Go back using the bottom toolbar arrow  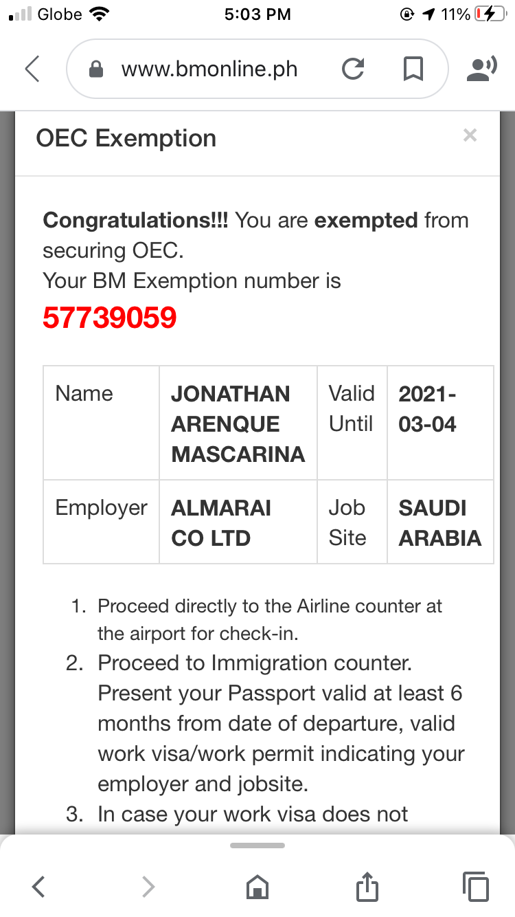[38, 887]
